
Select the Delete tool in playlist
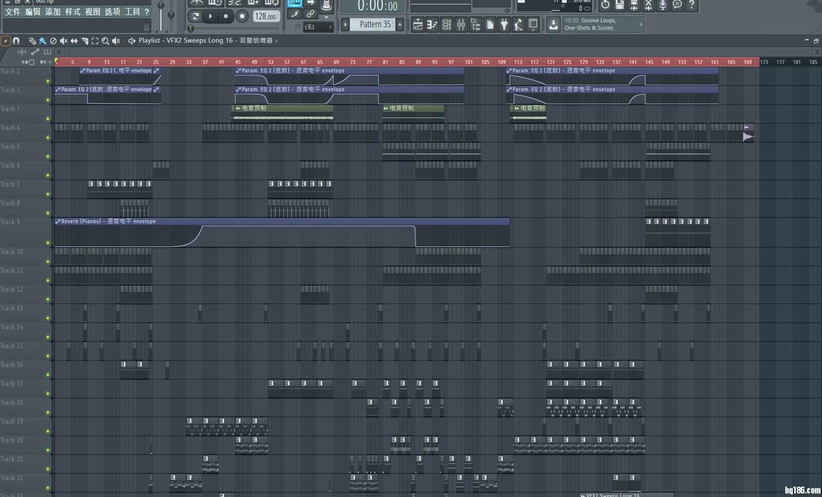tap(53, 41)
